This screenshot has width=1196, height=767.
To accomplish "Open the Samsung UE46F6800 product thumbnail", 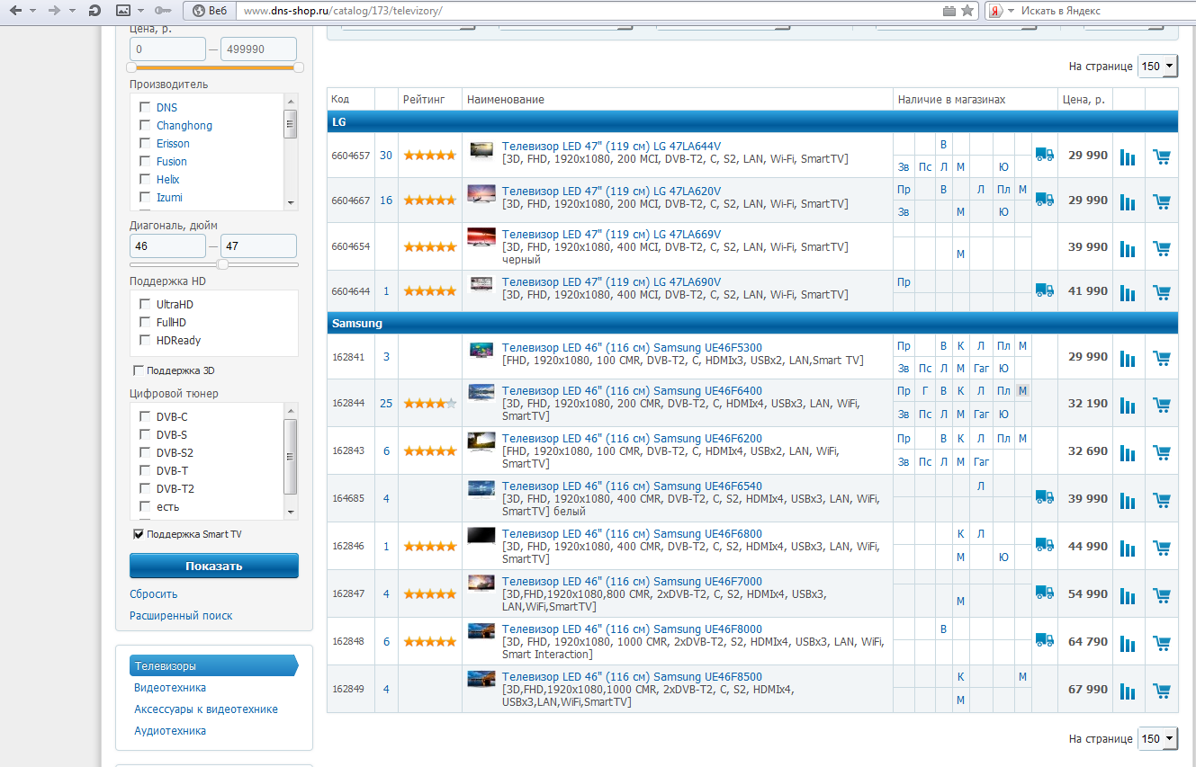I will tap(481, 536).
